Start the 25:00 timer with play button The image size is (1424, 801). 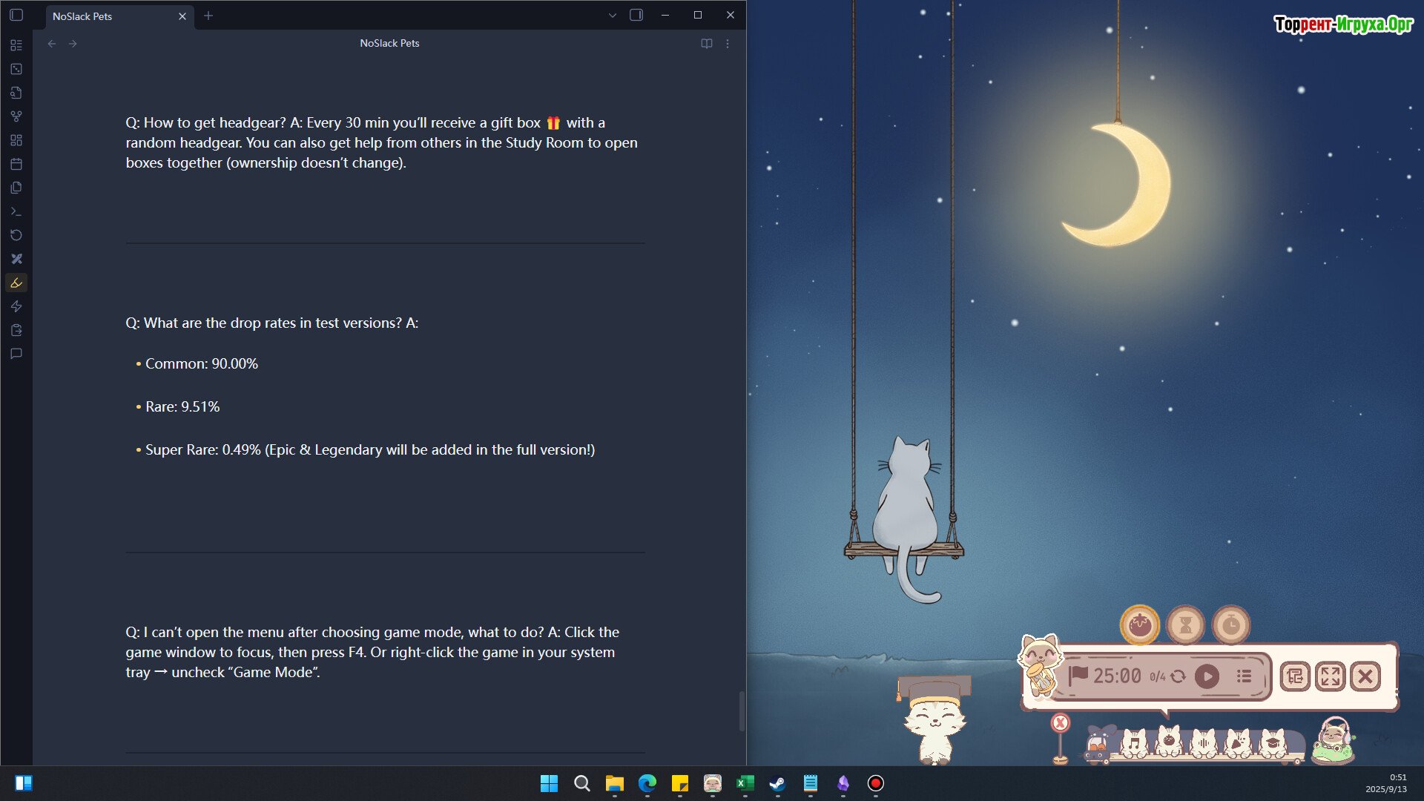(x=1207, y=676)
